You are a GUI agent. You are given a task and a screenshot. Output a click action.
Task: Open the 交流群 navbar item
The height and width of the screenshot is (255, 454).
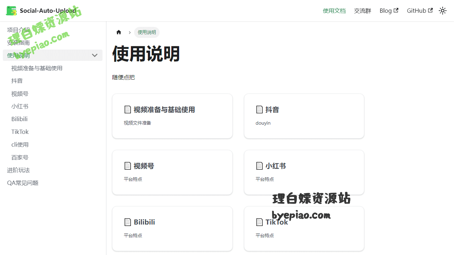coord(362,11)
